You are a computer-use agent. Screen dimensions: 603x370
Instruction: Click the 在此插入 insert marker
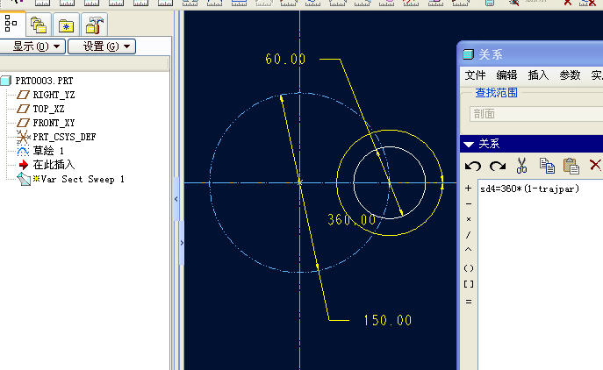click(54, 165)
